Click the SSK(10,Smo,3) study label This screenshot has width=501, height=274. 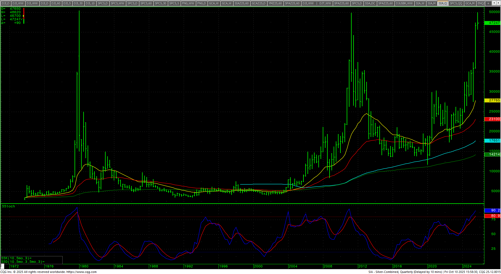click(16, 258)
